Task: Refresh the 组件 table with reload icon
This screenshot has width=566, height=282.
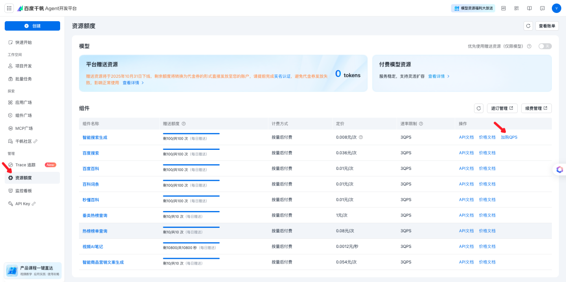Action: [478, 108]
